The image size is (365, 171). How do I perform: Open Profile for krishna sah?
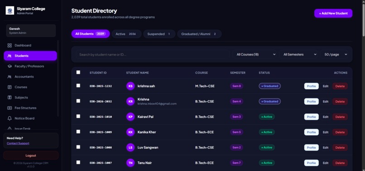coord(311,86)
